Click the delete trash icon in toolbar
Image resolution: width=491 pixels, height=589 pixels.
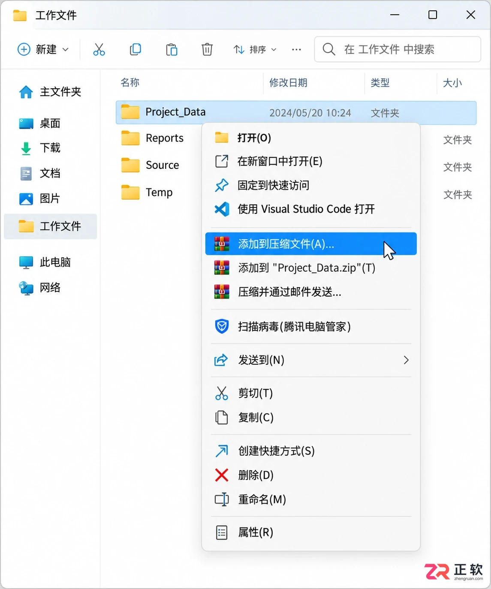(207, 50)
